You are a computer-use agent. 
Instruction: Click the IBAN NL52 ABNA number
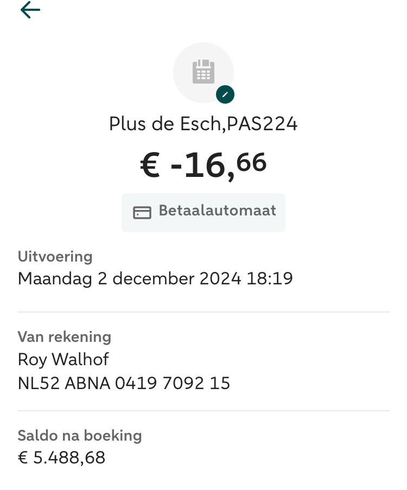click(124, 384)
